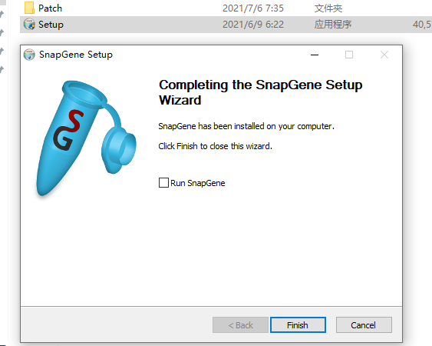Click the 文件夹 type of Patch row
Screen dimensions: 432x346
click(328, 8)
